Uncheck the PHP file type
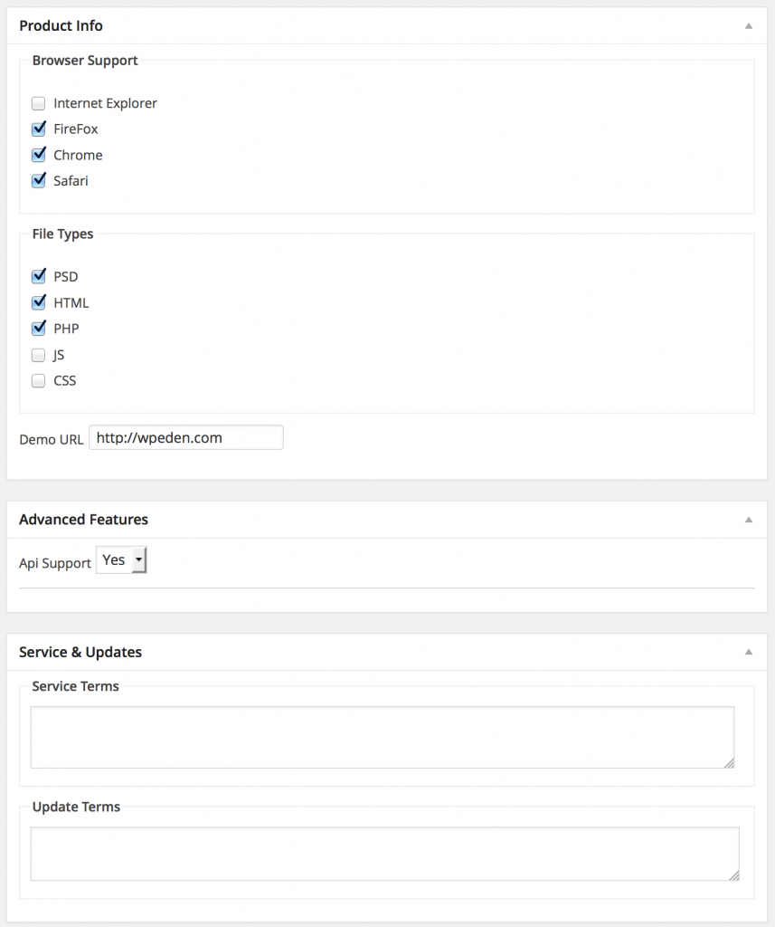 [38, 328]
